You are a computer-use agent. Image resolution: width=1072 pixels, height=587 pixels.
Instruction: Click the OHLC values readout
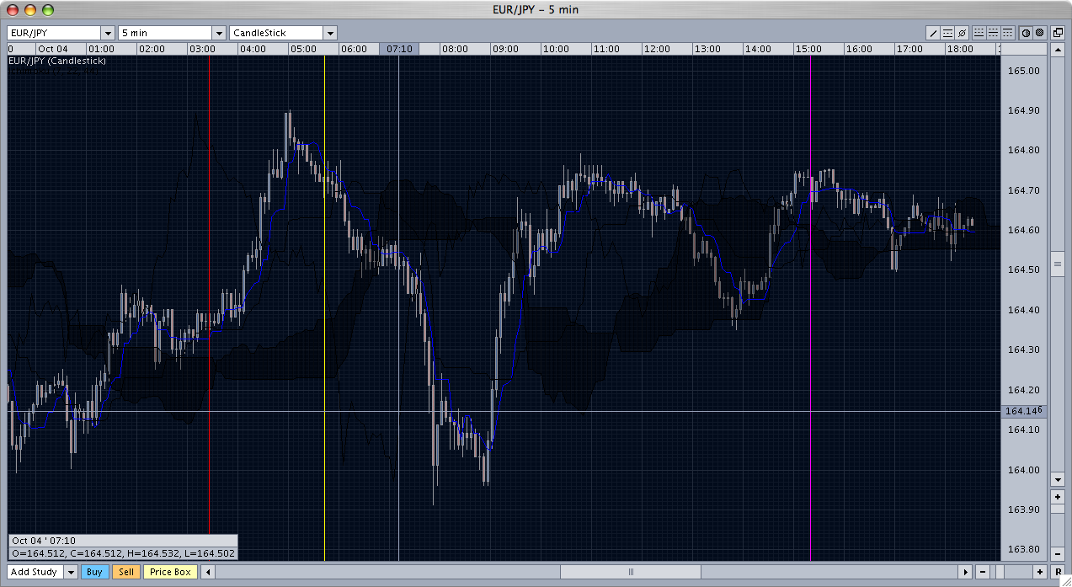tap(123, 553)
